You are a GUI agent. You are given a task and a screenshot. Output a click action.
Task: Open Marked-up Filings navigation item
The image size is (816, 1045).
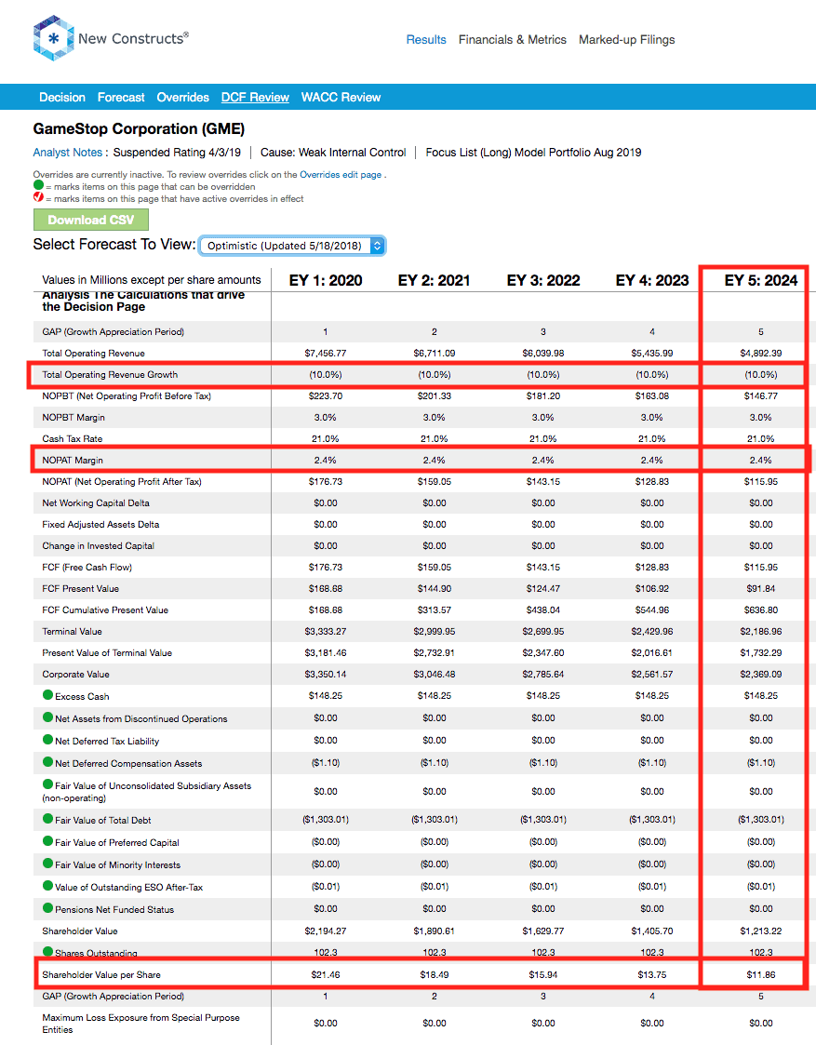coord(627,40)
